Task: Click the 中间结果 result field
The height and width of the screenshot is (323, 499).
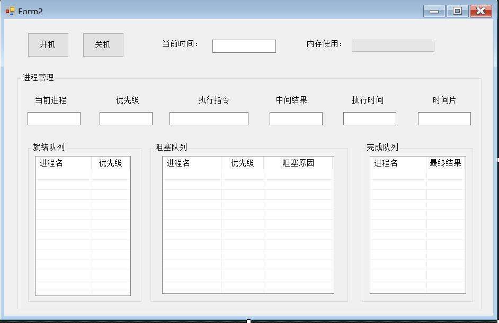Action: tap(296, 118)
